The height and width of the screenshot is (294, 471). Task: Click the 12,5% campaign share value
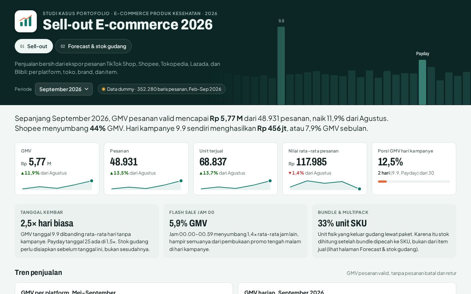tap(390, 162)
